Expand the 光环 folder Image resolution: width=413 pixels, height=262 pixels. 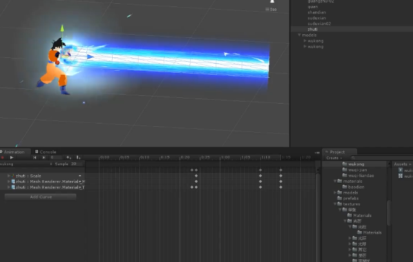pos(350,238)
